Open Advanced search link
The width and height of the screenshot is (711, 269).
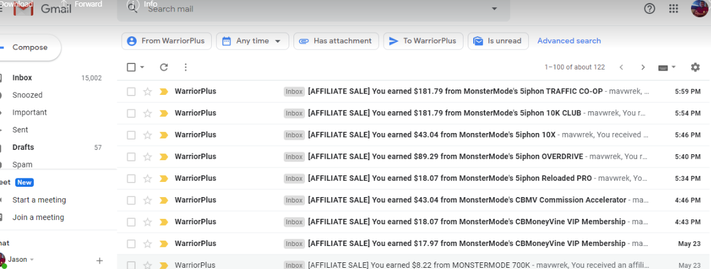coord(569,41)
